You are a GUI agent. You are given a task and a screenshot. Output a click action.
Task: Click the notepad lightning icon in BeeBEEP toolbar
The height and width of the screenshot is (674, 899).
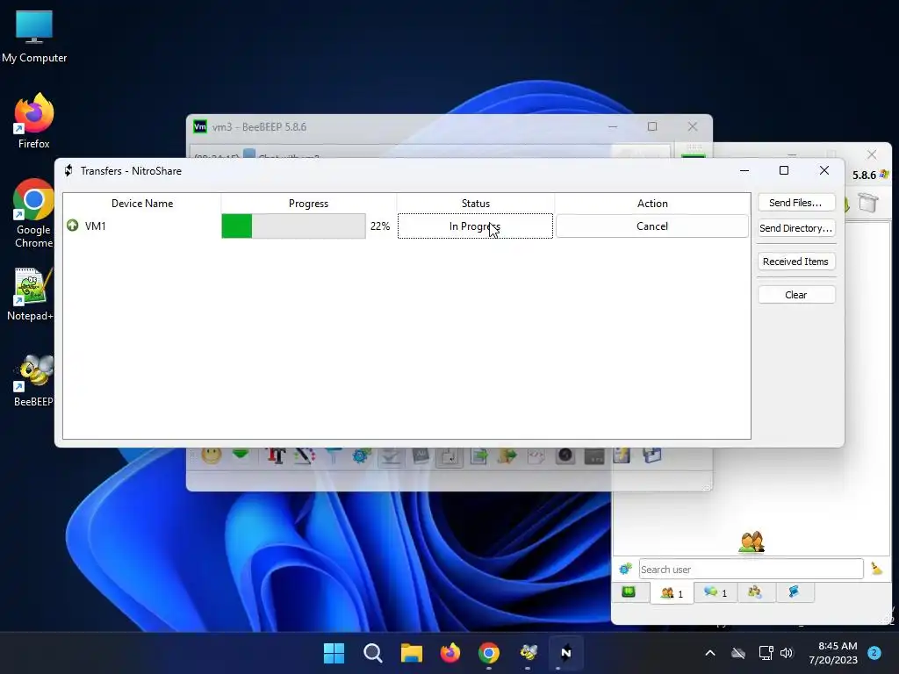(622, 455)
